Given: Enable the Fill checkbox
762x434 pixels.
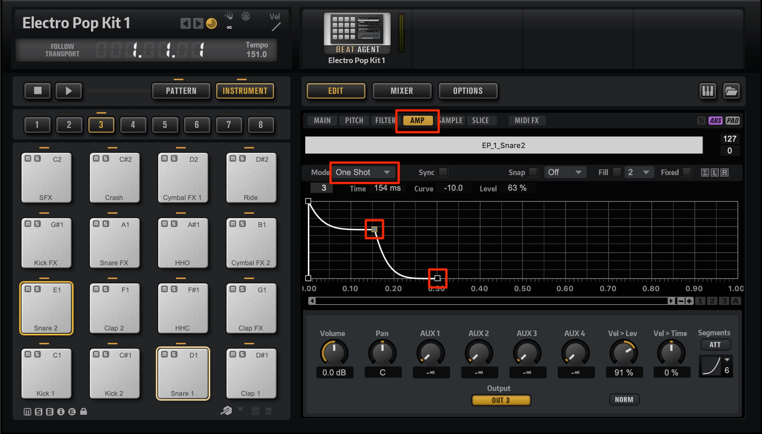Looking at the screenshot, I should pos(616,172).
